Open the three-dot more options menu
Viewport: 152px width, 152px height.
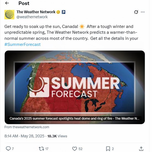[x=143, y=12]
